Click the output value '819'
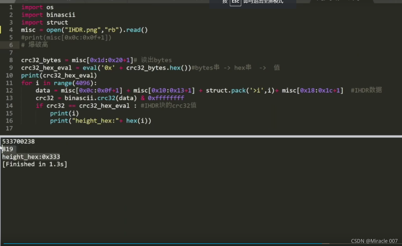Image resolution: width=402 pixels, height=246 pixels. point(8,149)
